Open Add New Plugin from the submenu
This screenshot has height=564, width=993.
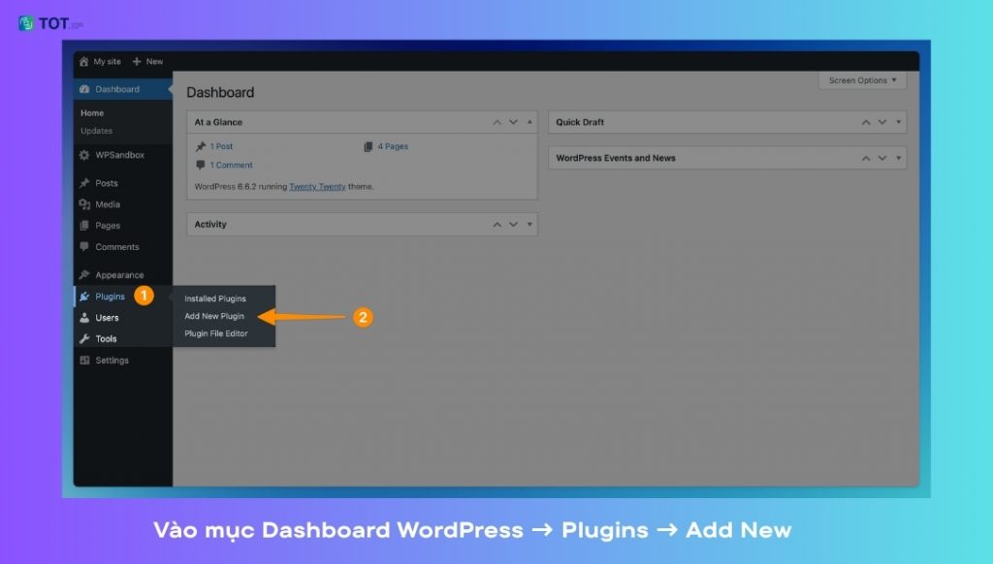point(213,316)
